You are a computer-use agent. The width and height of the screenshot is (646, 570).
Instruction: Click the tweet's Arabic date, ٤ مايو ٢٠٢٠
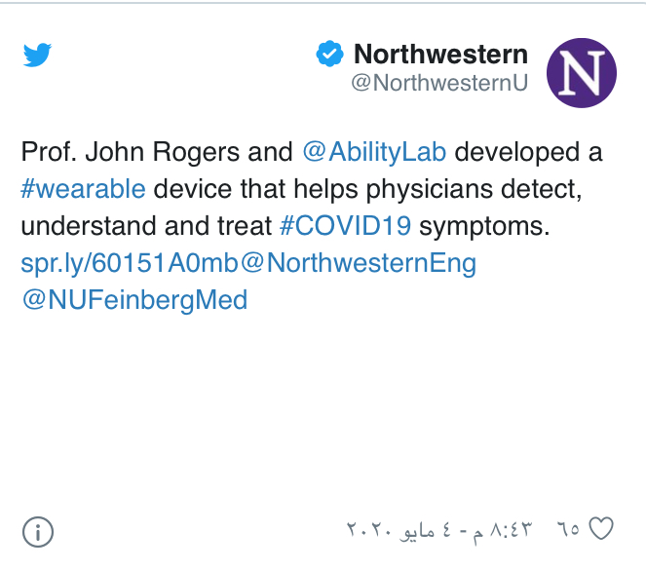point(401,531)
